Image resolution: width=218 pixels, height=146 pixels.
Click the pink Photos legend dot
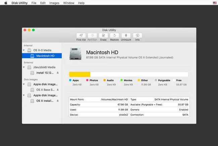coord(87,80)
